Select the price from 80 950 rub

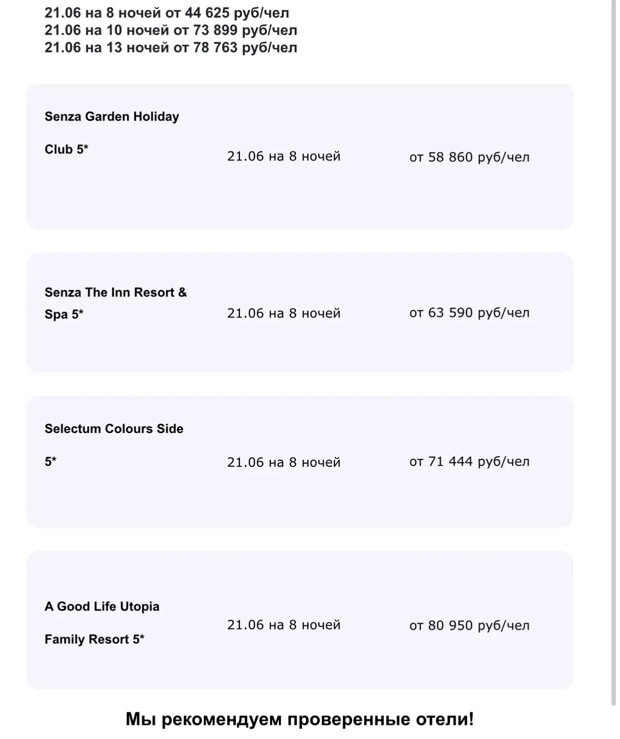[x=469, y=625]
